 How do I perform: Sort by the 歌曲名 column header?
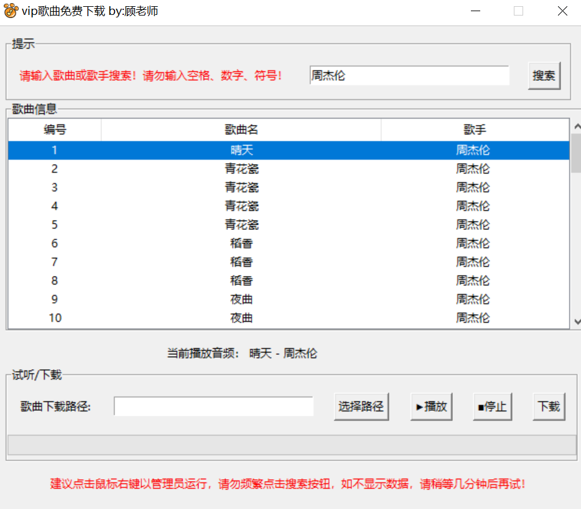coord(241,130)
